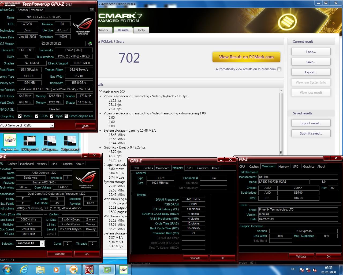Collapse the Video transcoding downscaling node
Screen dimensions: 343x275
pyautogui.click(x=100, y=113)
